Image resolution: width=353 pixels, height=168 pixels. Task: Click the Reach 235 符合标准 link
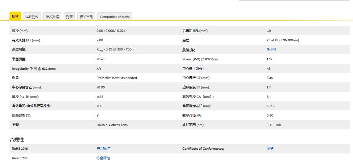coord(103,158)
